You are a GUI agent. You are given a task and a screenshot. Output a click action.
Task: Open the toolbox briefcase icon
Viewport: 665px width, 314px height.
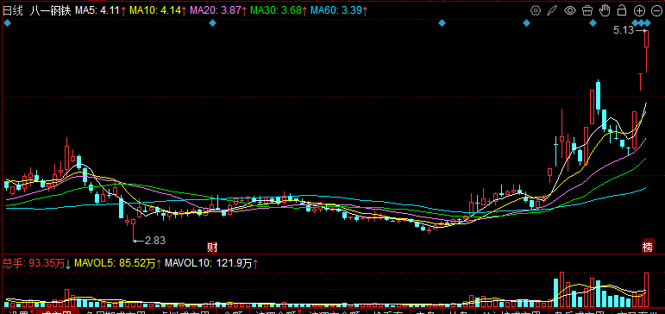point(587,10)
